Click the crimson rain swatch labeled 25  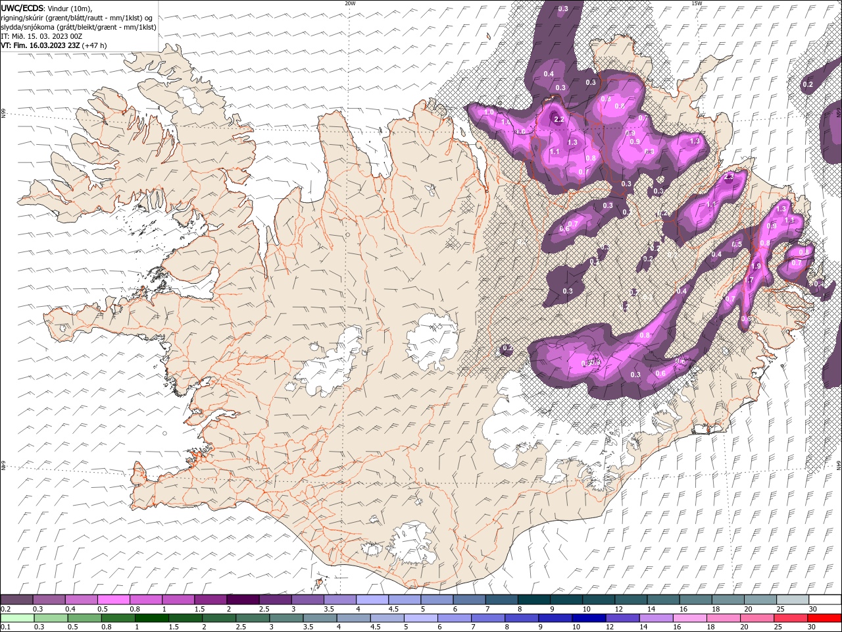point(790,618)
